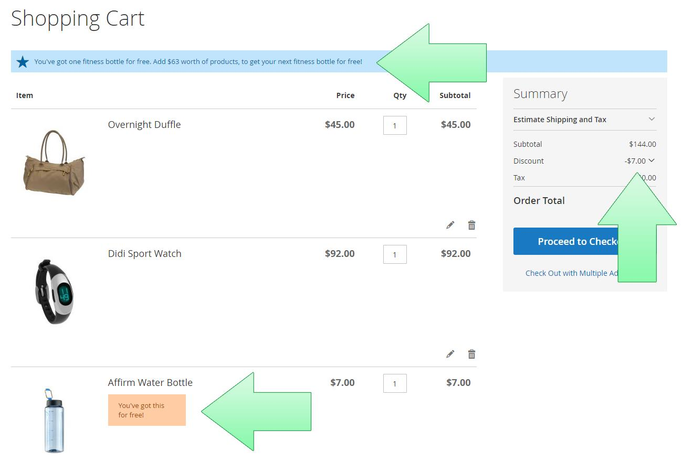Open the Didi Sport Watch product link
This screenshot has width=683, height=473.
coord(145,254)
